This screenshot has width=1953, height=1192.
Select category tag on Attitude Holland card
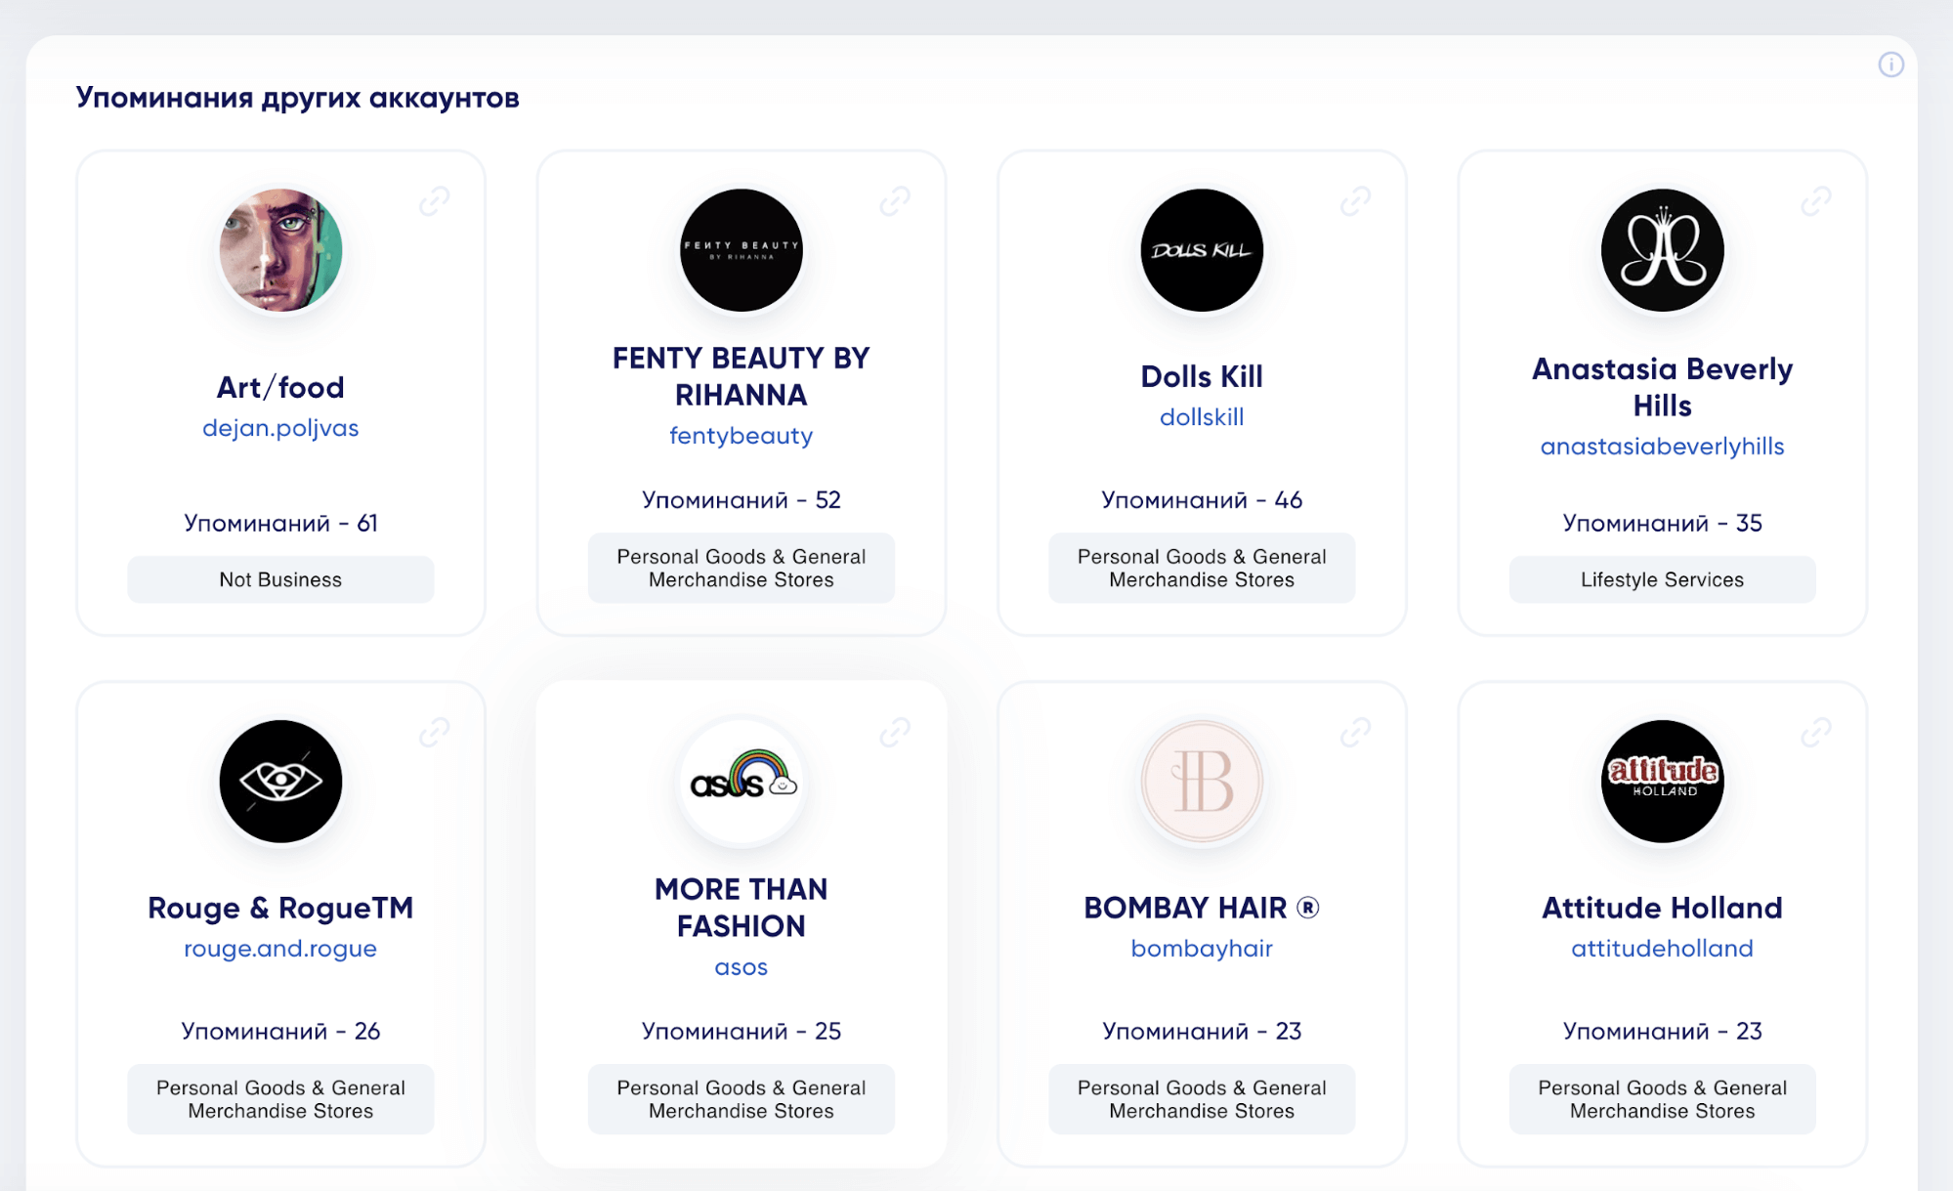1662,1099
